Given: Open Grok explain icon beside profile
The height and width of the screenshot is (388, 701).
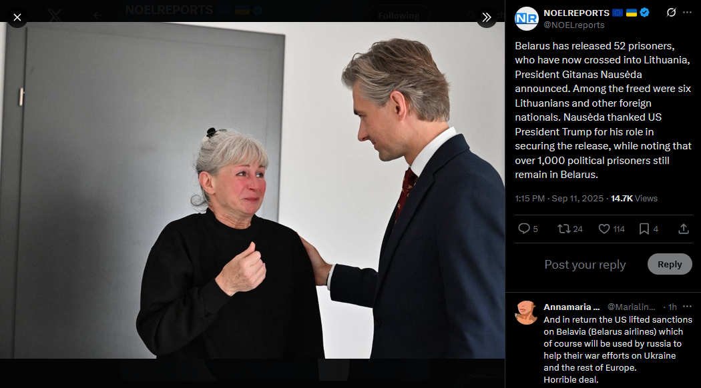Looking at the screenshot, I should [x=671, y=13].
